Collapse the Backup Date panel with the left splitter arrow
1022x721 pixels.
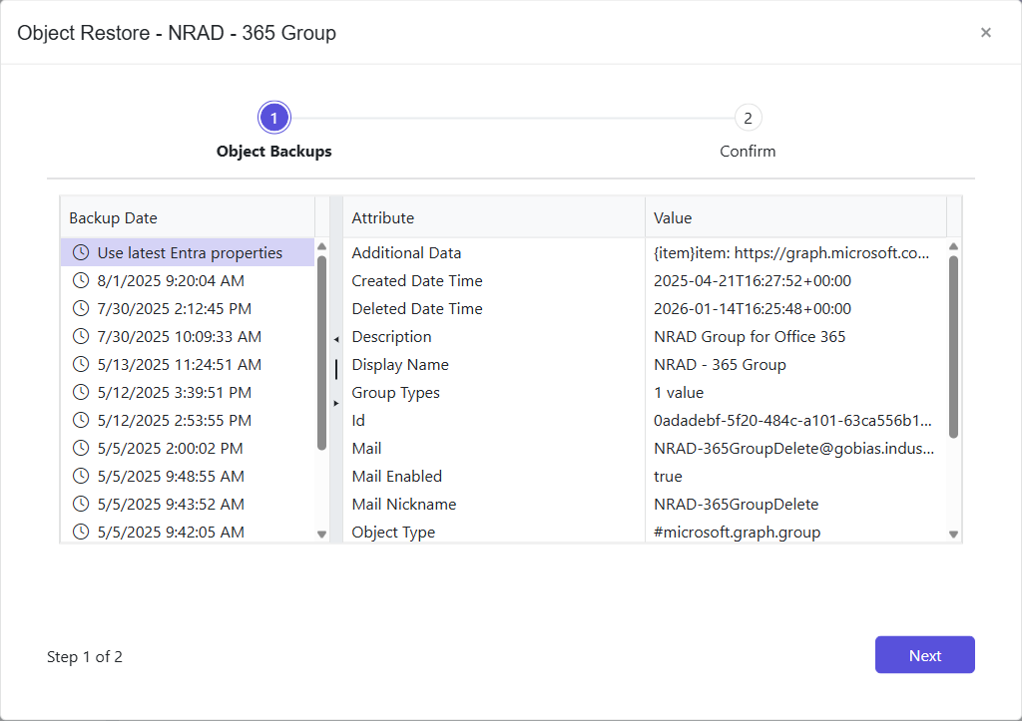(x=337, y=339)
